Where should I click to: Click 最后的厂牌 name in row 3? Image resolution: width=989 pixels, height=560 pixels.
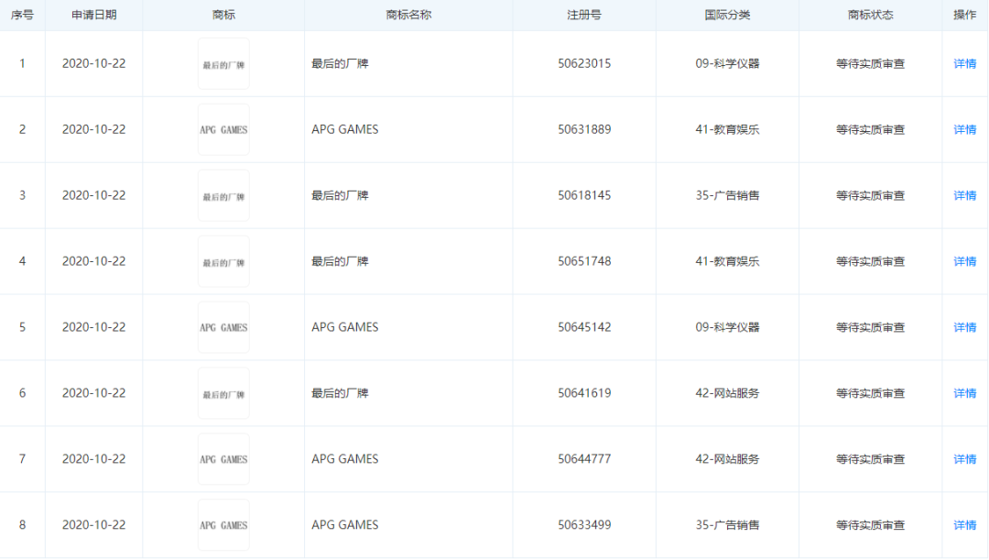[340, 196]
